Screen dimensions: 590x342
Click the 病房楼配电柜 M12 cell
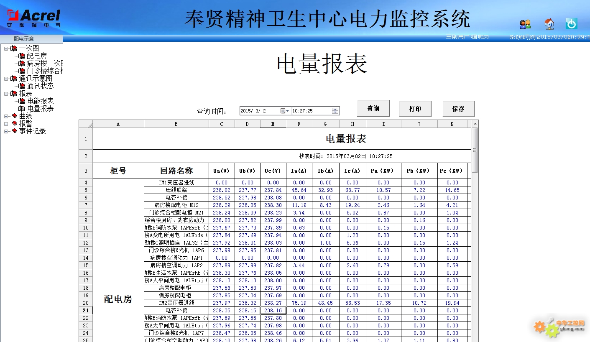[176, 205]
